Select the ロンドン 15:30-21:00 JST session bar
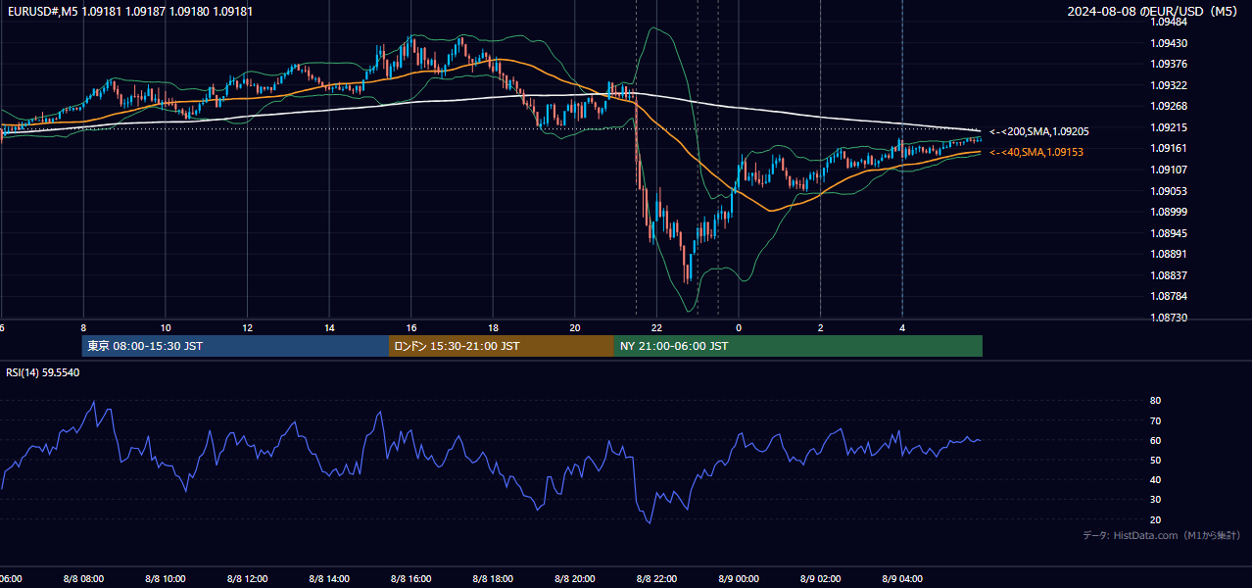 pyautogui.click(x=501, y=346)
